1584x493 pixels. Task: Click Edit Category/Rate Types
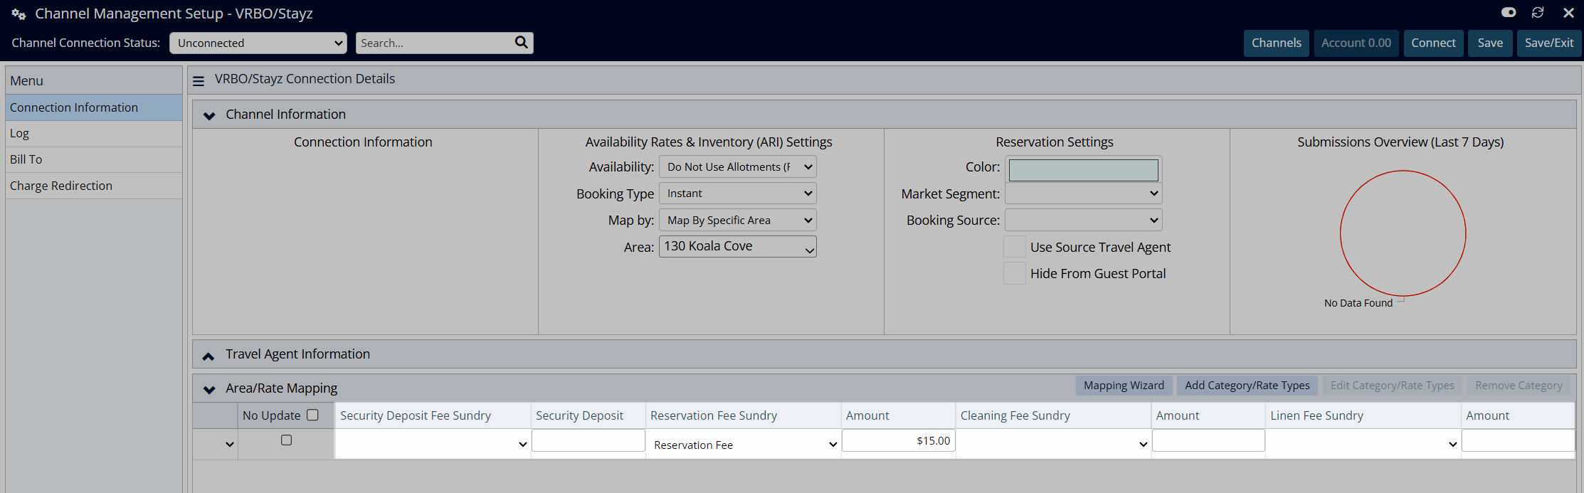1393,386
